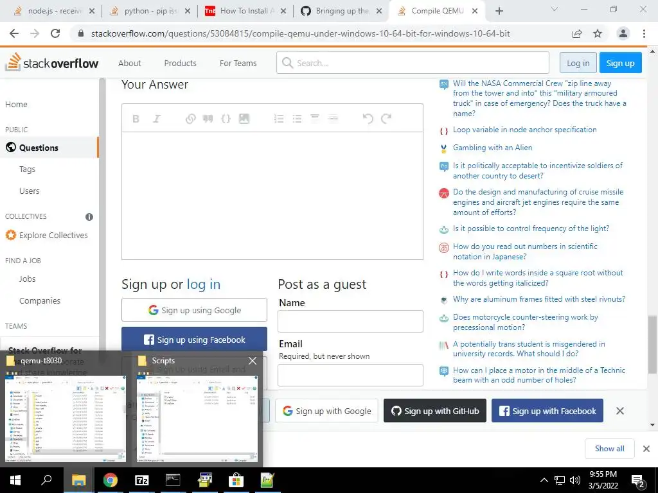The width and height of the screenshot is (658, 493).
Task: Open Collectives info icon
Action: pos(89,217)
